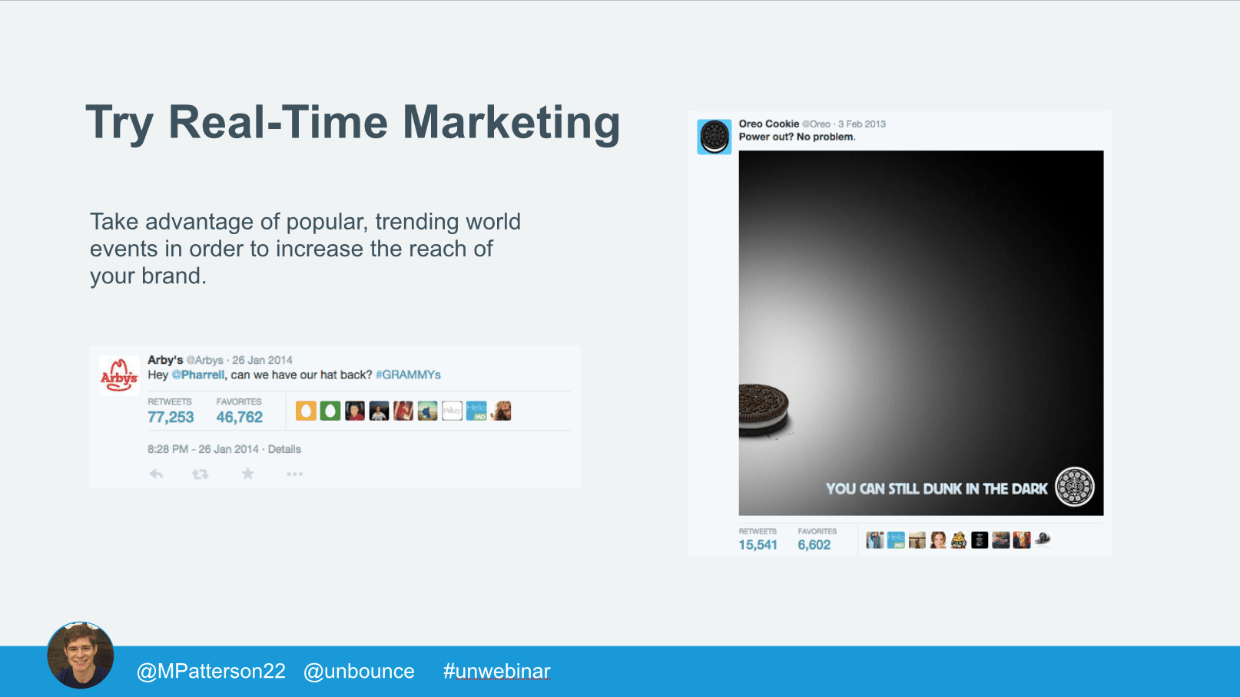
Task: Click the Hello MD avatar under Oreo tweet
Action: click(896, 540)
